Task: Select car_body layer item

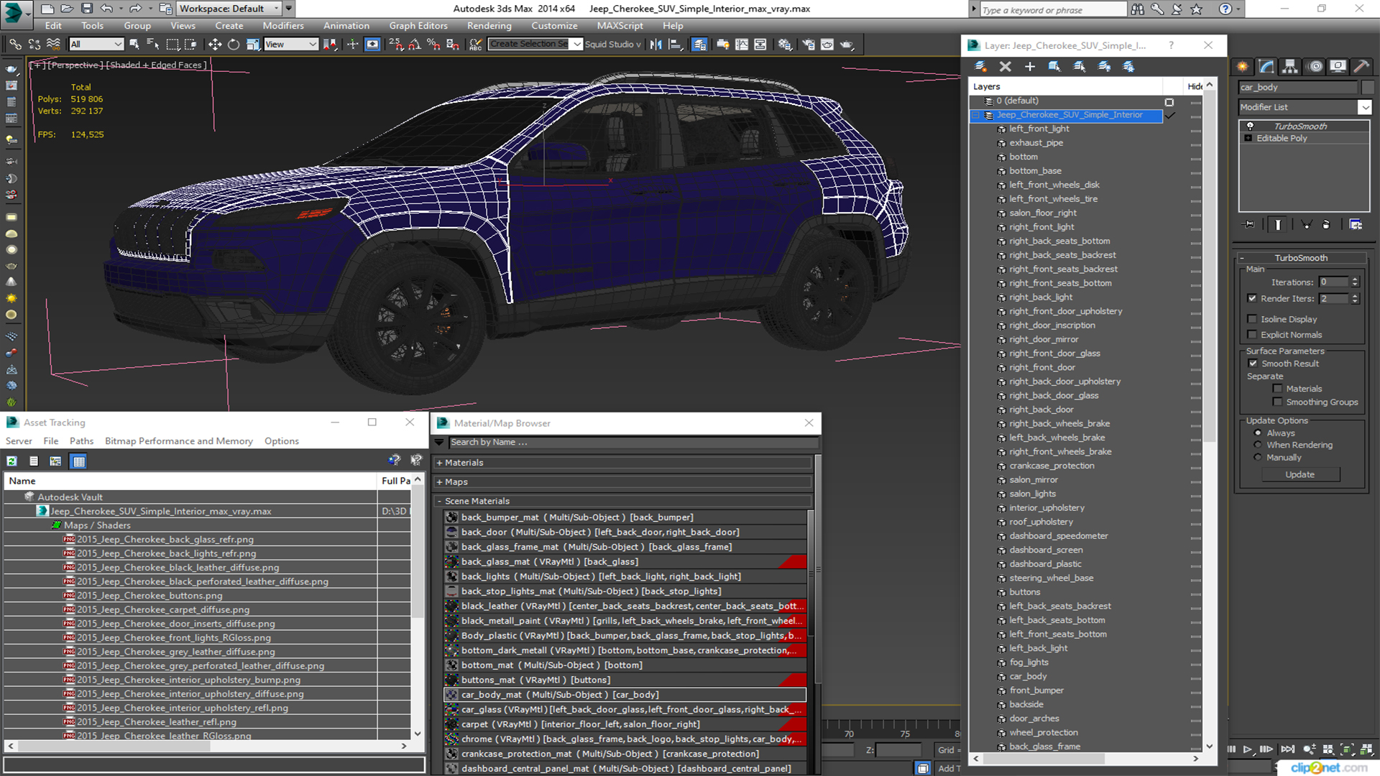Action: (x=1028, y=676)
